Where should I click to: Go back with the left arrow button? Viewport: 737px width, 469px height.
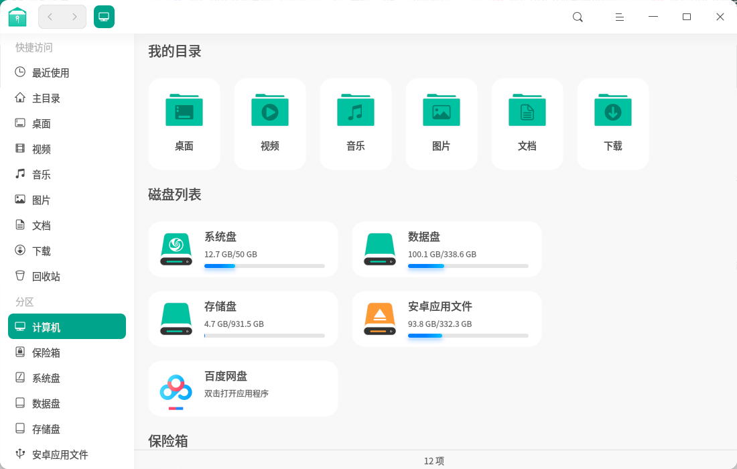[x=50, y=17]
